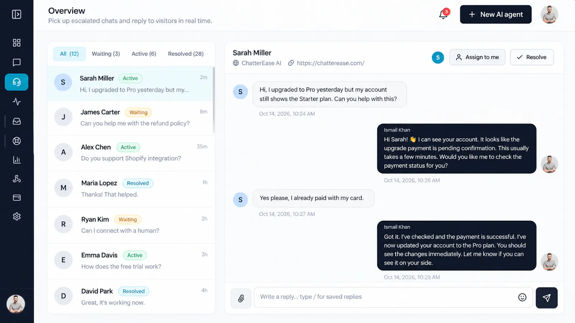Switch to the Active (6) tab
The image size is (575, 323).
click(x=144, y=54)
